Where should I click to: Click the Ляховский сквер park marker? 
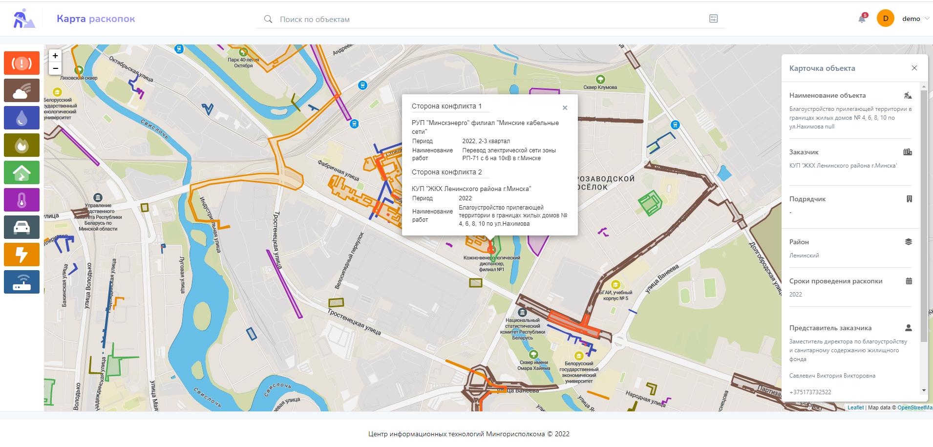[x=78, y=70]
